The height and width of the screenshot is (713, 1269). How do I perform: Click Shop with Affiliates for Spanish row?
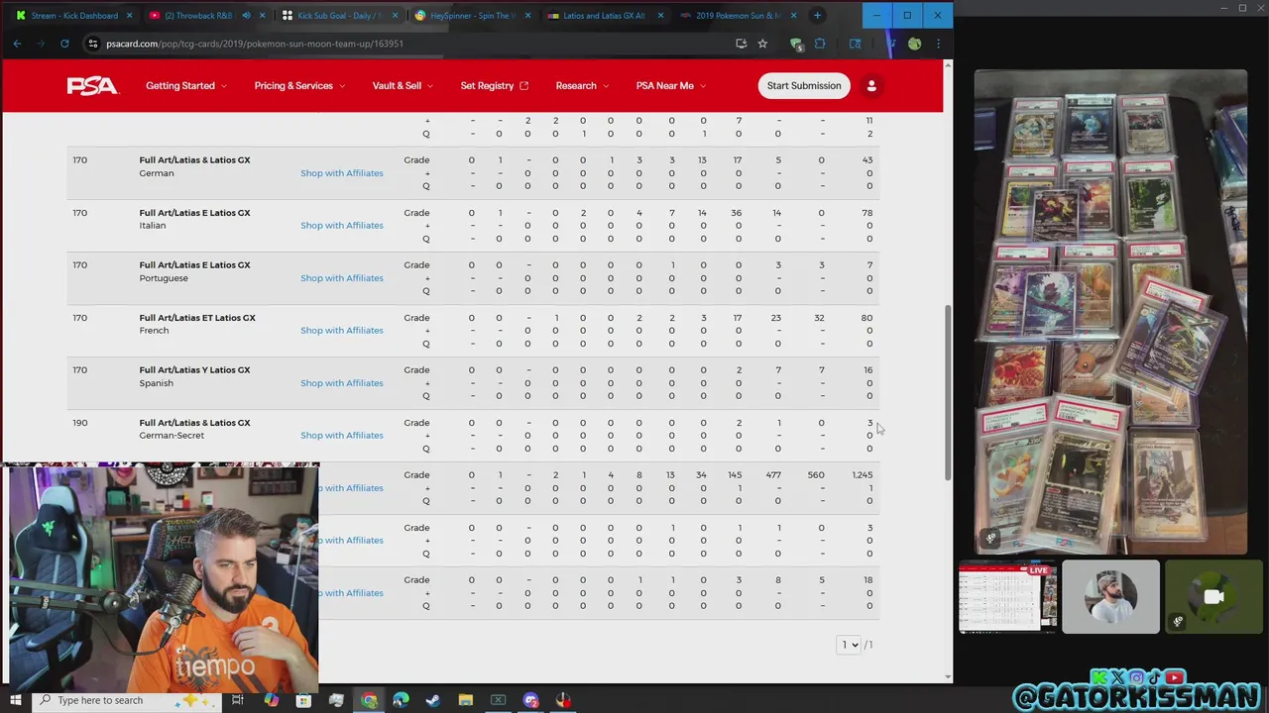tap(342, 383)
